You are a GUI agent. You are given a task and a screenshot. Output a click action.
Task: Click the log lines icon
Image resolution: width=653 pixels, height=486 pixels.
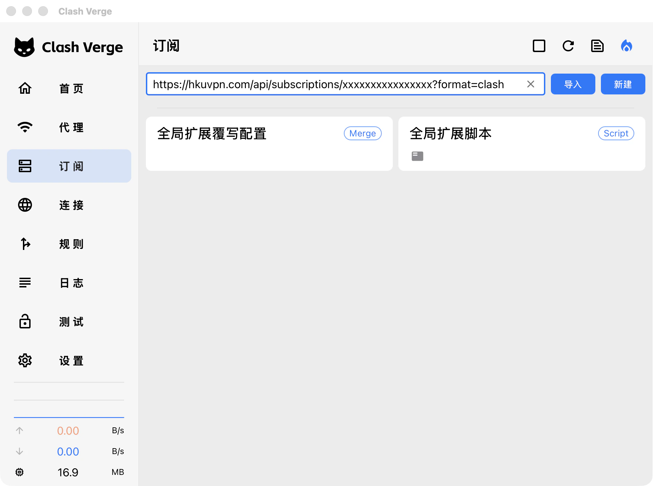tap(25, 283)
